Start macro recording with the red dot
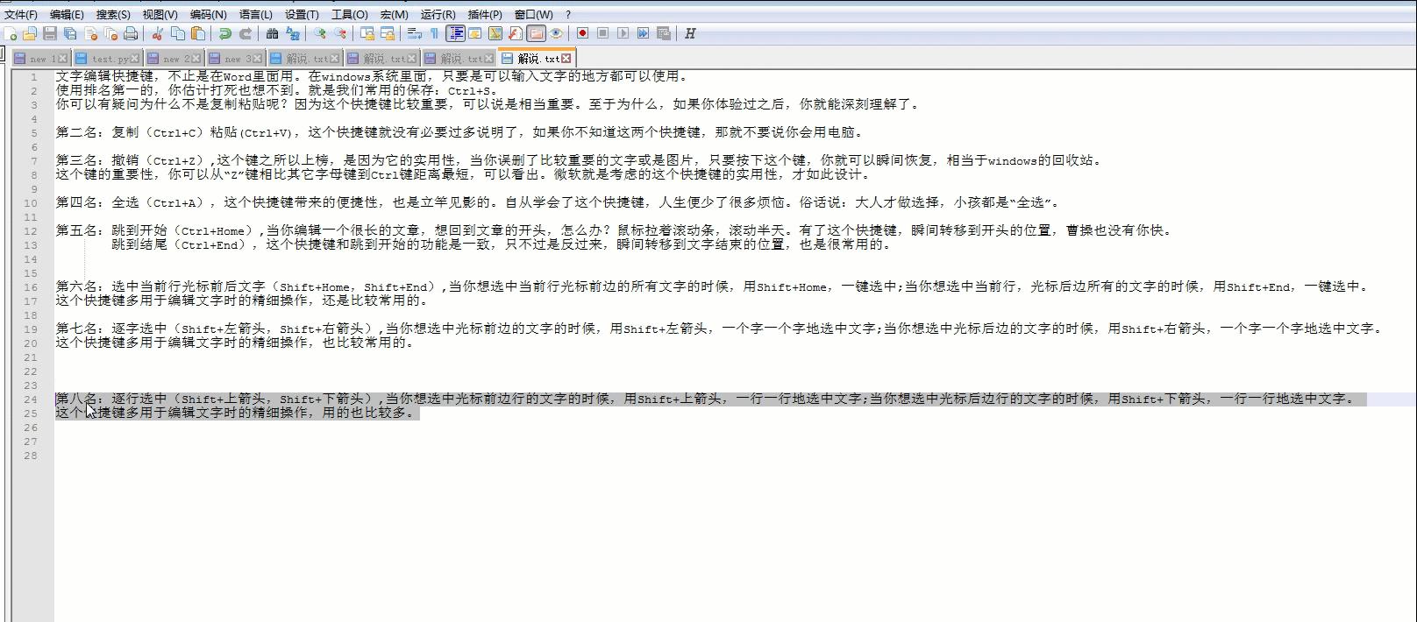The width and height of the screenshot is (1417, 622). point(583,33)
